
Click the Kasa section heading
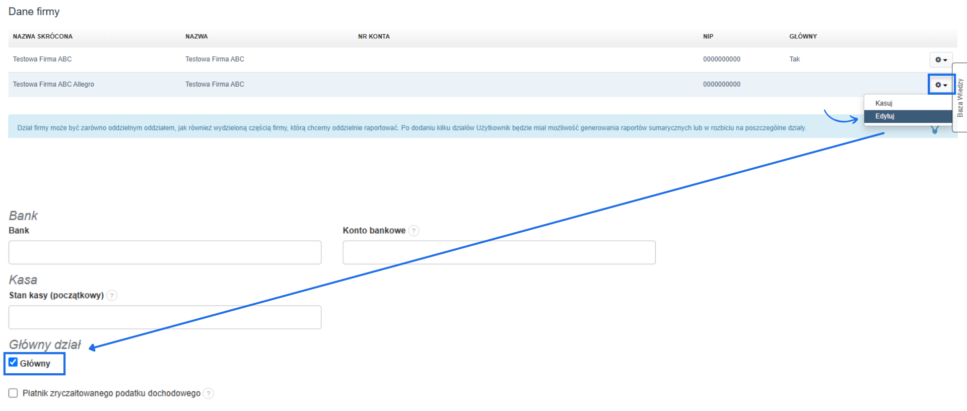[23, 280]
